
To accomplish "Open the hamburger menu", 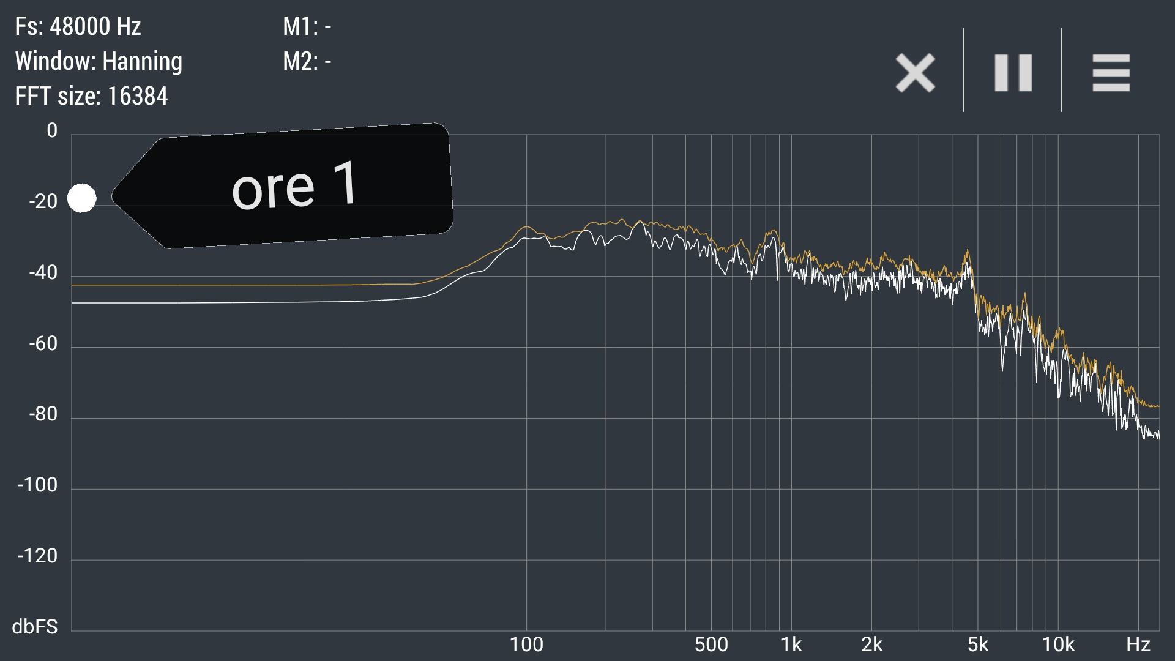I will tap(1111, 73).
